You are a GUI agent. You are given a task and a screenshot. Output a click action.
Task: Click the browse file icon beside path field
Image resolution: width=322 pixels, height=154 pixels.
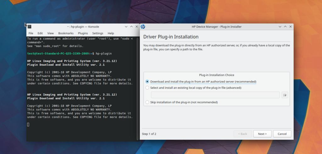pos(285,95)
